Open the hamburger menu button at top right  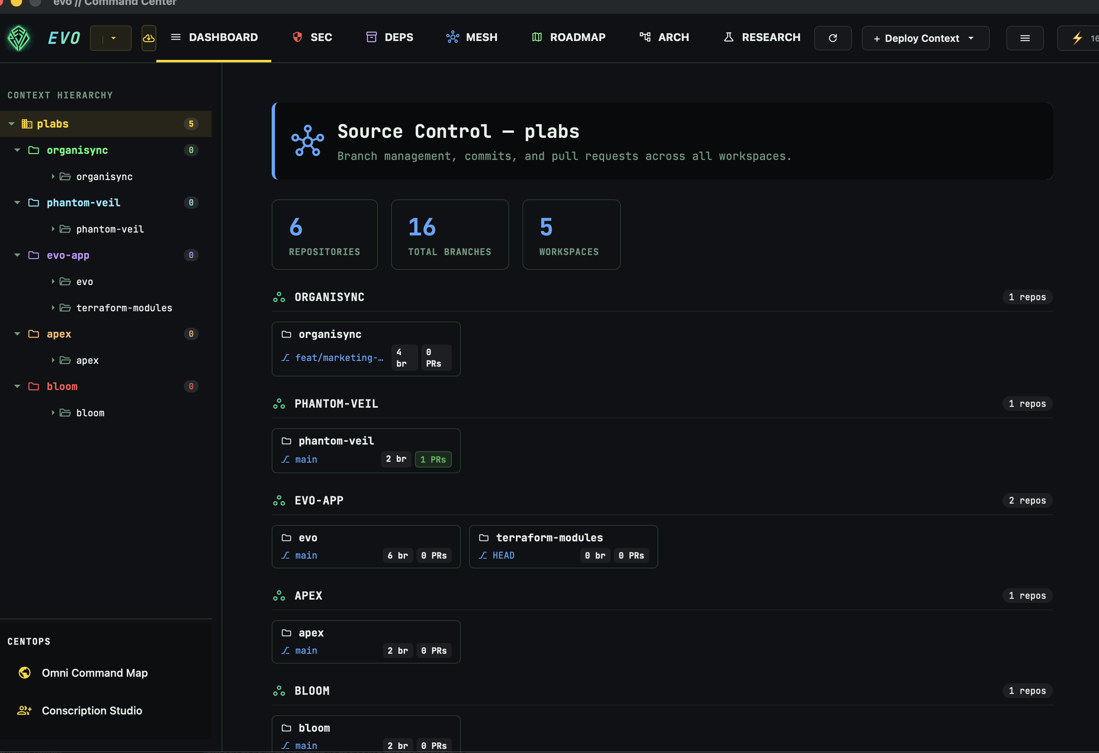1025,38
